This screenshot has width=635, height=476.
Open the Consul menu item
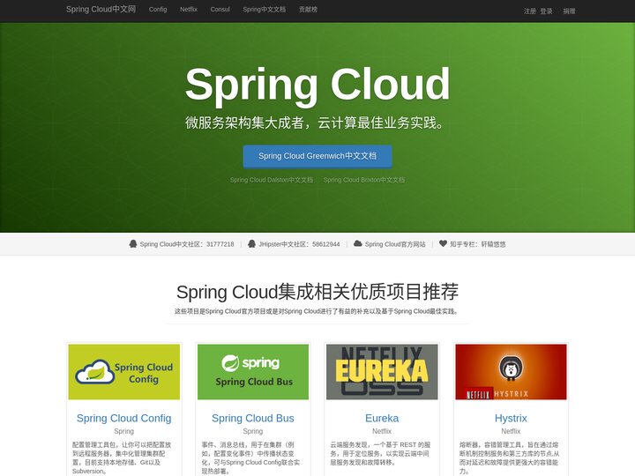pyautogui.click(x=220, y=10)
